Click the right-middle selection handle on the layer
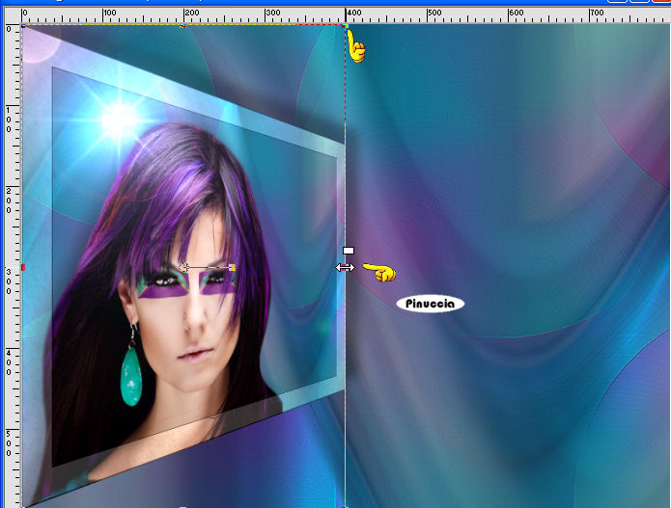The width and height of the screenshot is (671, 508). (345, 268)
